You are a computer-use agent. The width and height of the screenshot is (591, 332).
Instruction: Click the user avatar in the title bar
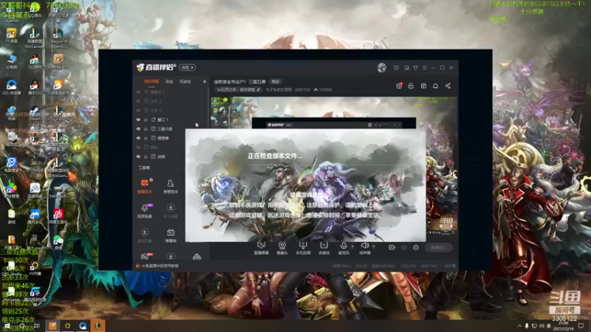(x=381, y=67)
